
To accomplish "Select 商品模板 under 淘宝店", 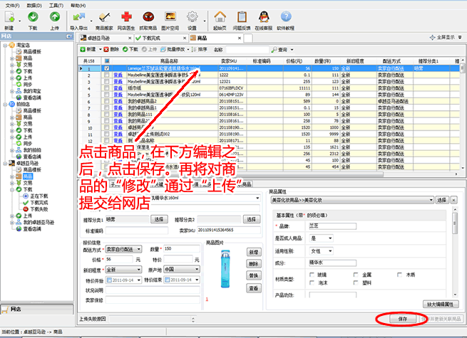I will (x=32, y=52).
